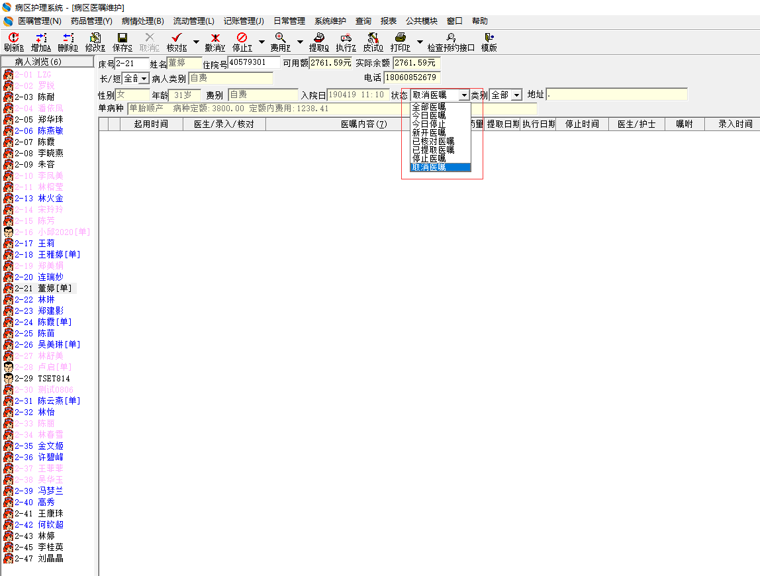Click patient icon for 2-16 小邱2020

click(x=8, y=232)
